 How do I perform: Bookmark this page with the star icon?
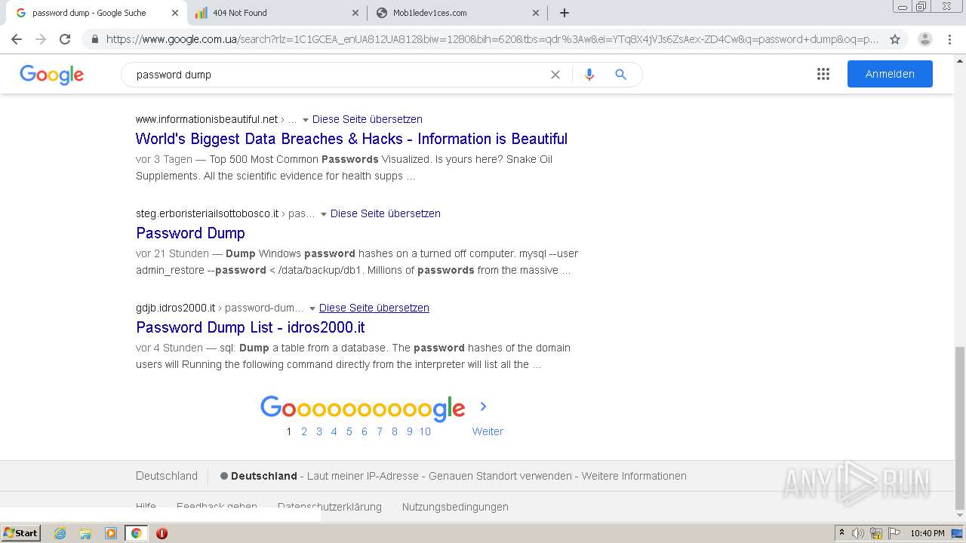point(895,39)
